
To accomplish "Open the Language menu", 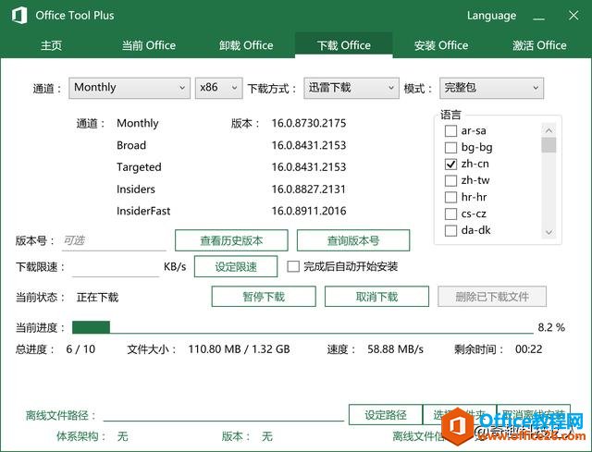I will point(491,16).
